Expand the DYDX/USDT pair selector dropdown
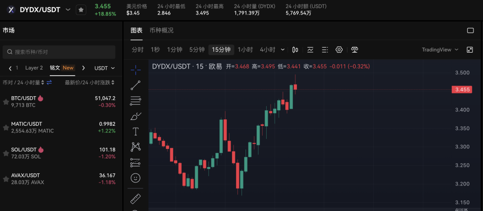This screenshot has width=483, height=211. [x=68, y=10]
